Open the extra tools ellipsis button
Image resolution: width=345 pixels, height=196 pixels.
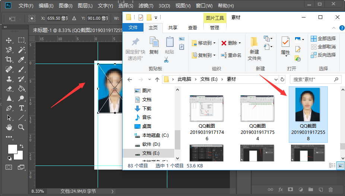(x=9, y=137)
